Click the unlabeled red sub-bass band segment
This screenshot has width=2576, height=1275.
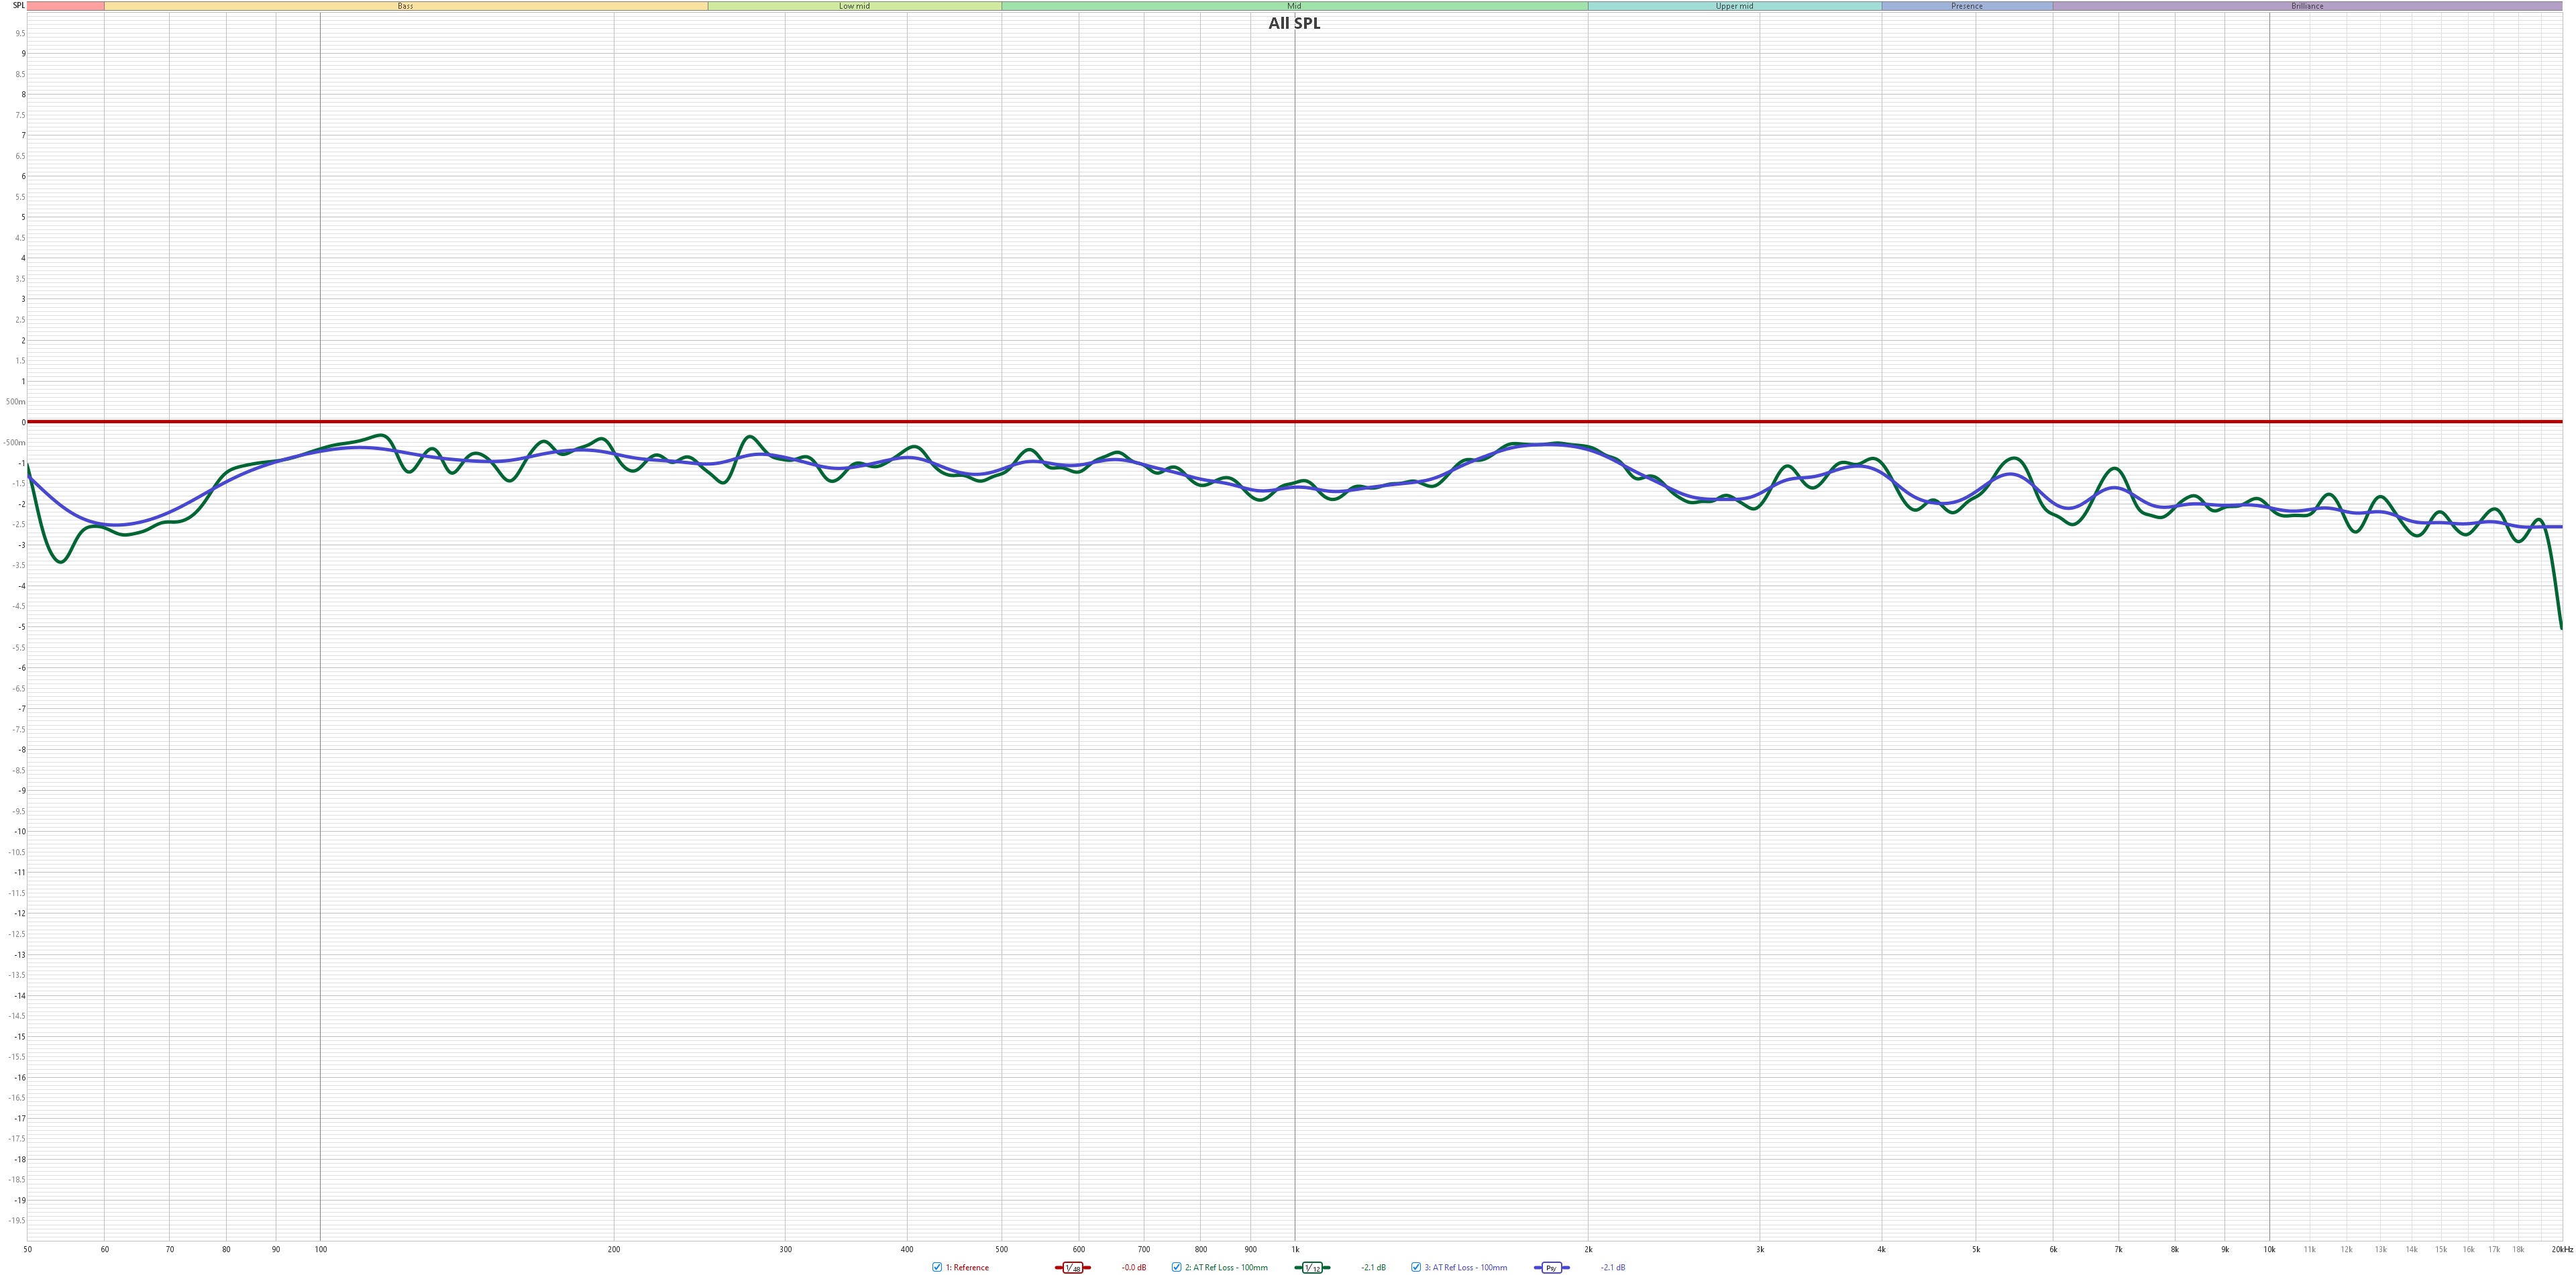click(x=65, y=6)
